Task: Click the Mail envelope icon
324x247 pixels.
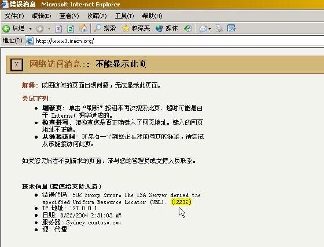Action: [x=203, y=28]
